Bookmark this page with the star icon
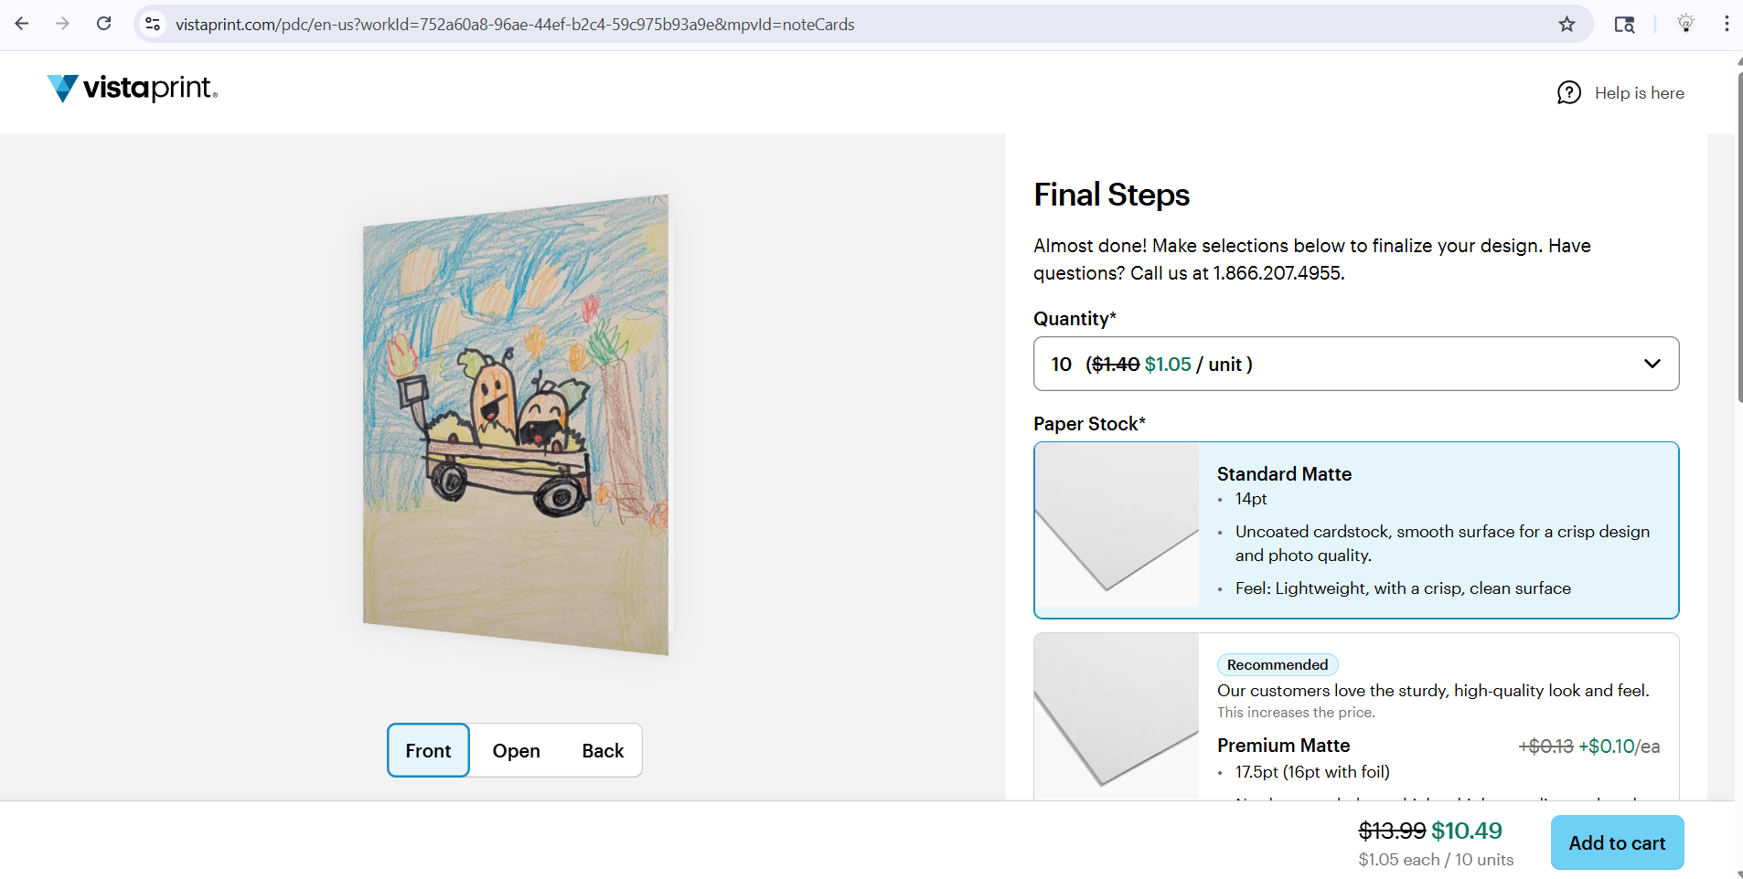This screenshot has height=879, width=1743. coord(1567,24)
